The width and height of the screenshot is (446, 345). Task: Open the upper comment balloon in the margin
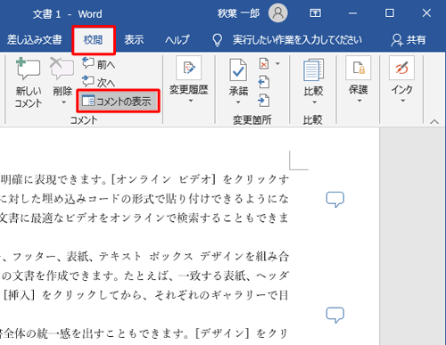335,200
